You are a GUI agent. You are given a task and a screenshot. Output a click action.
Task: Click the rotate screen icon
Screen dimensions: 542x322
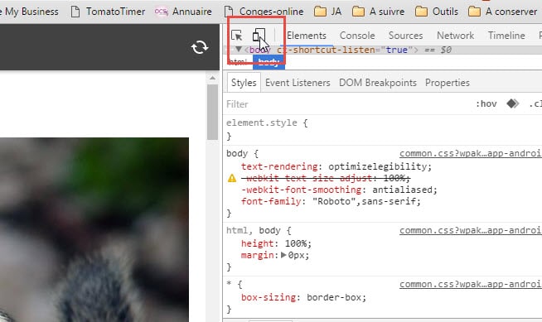(200, 47)
